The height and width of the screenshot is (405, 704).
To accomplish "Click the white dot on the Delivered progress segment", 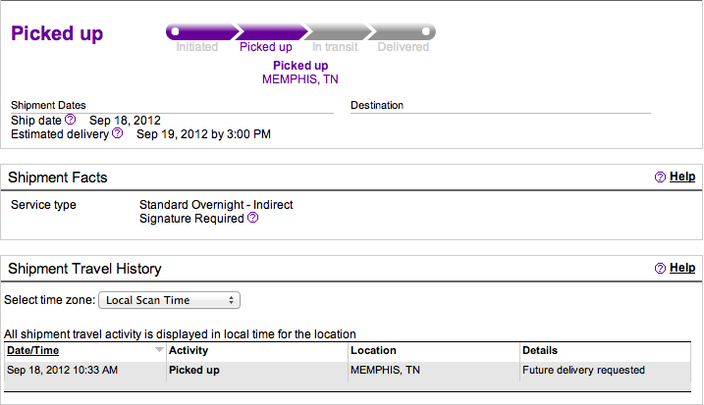I will tap(425, 31).
